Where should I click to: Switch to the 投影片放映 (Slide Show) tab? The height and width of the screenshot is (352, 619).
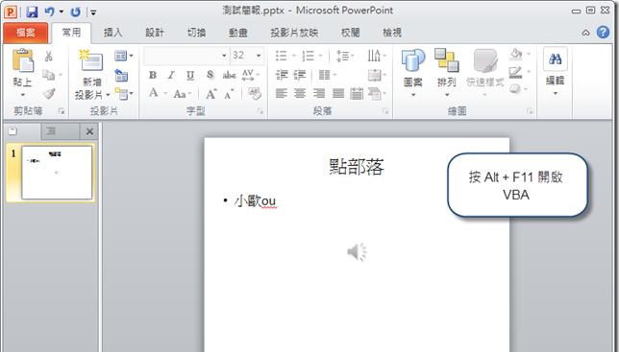click(294, 33)
